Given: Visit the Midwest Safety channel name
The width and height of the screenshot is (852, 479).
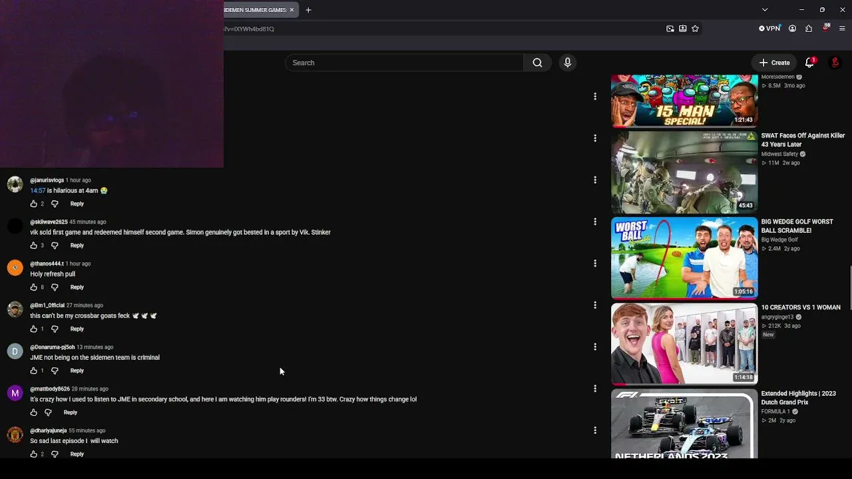Looking at the screenshot, I should coord(779,154).
